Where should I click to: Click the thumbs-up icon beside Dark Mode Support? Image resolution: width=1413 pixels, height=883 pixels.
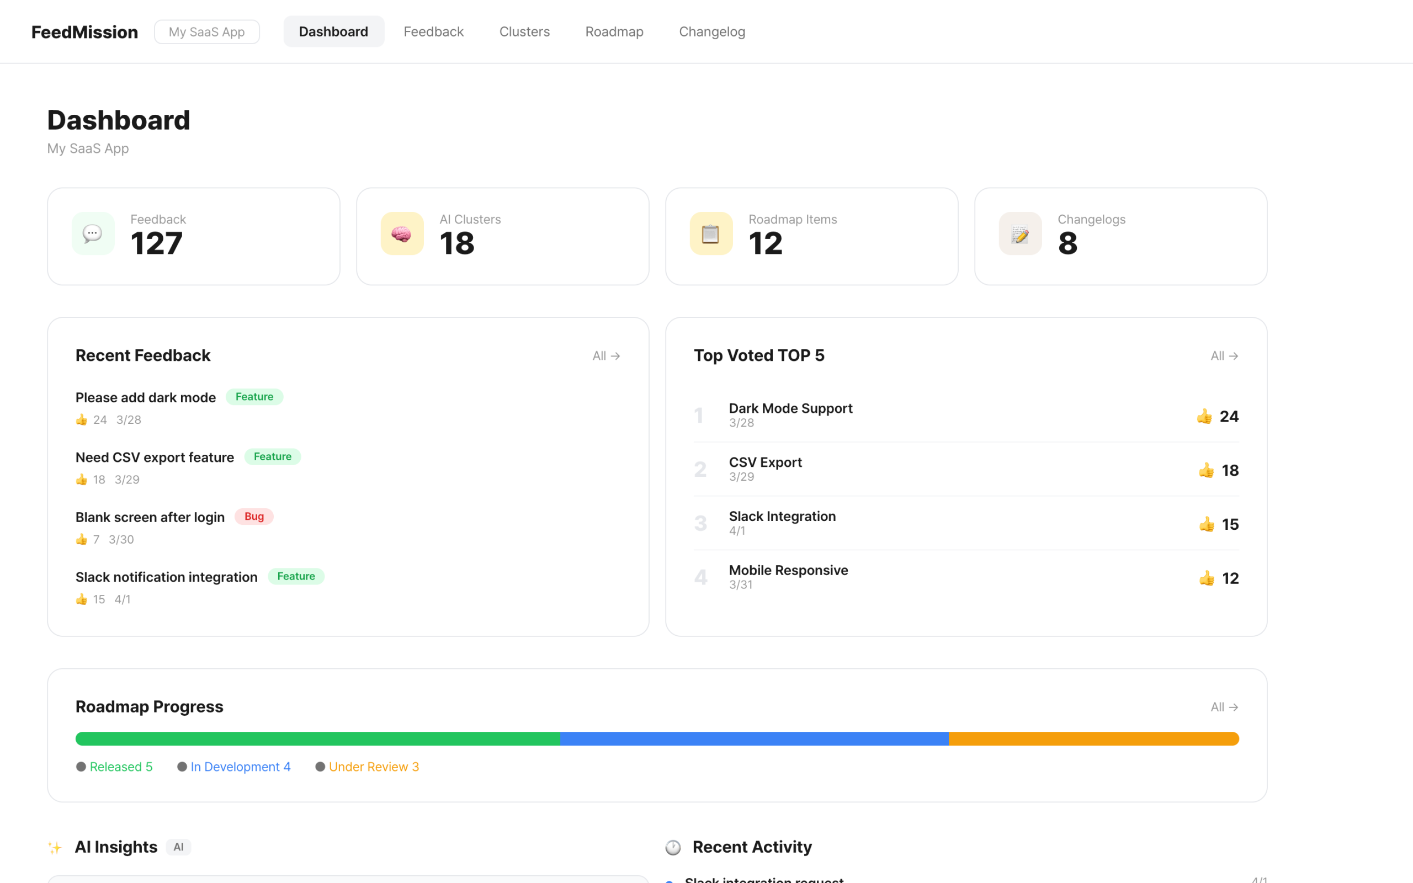point(1205,416)
